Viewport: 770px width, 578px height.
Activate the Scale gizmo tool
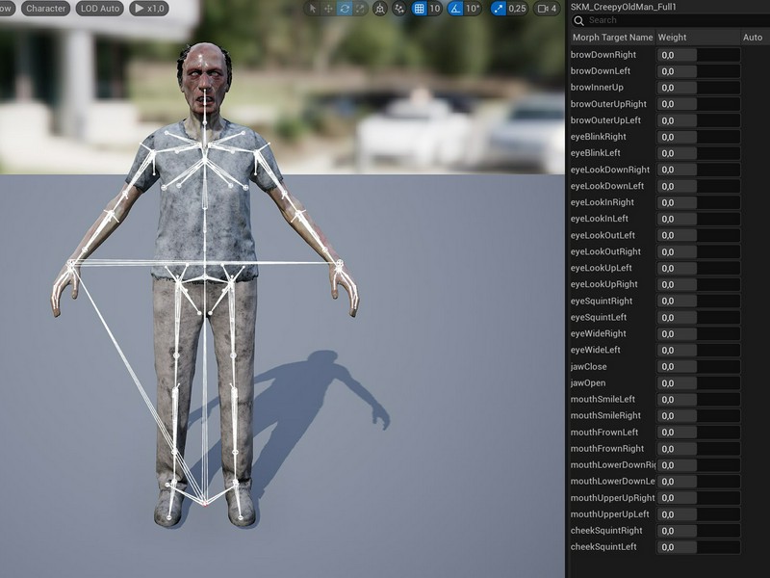(360, 9)
